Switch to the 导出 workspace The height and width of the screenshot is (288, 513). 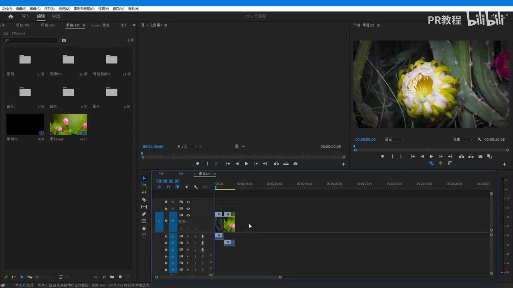point(56,16)
